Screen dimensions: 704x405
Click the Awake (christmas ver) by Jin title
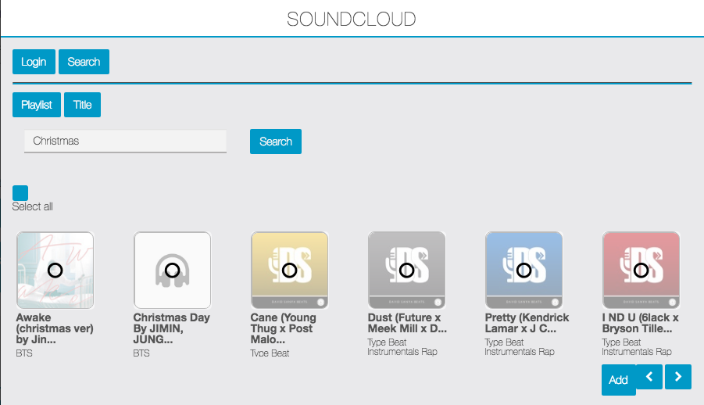coord(55,328)
